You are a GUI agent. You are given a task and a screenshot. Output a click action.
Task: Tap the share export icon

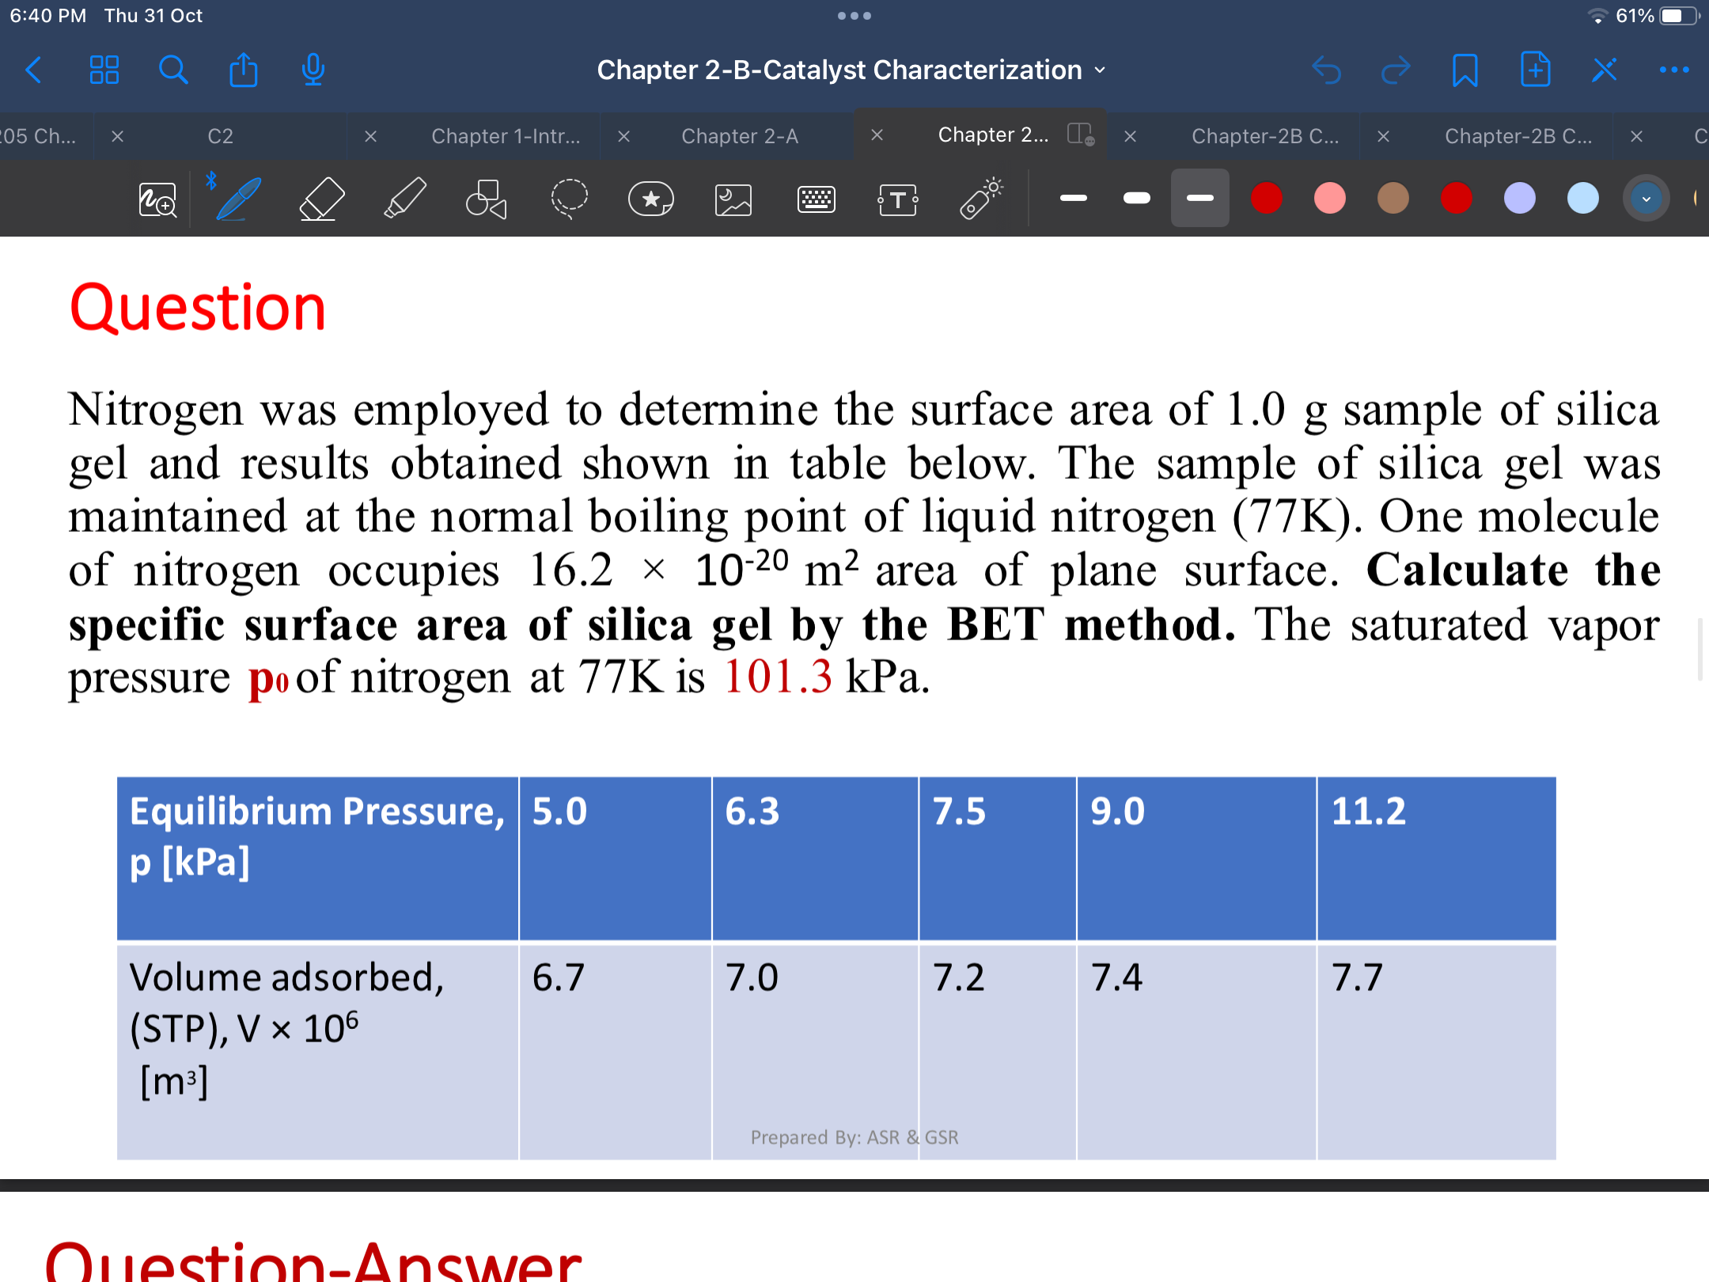[243, 70]
